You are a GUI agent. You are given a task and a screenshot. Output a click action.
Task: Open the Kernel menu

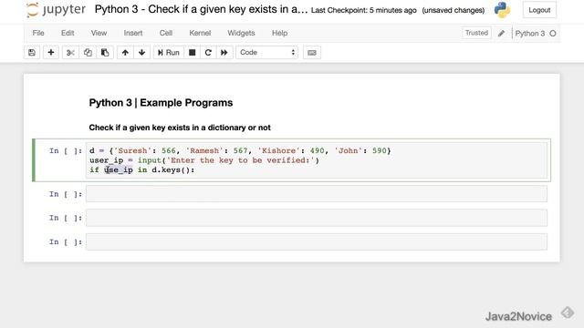(200, 33)
